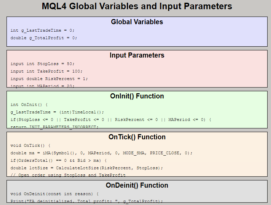The width and height of the screenshot is (271, 205).
Task: Click the line 'void OnDeinit(const int reason) {'
Action: pyautogui.click(x=55, y=194)
